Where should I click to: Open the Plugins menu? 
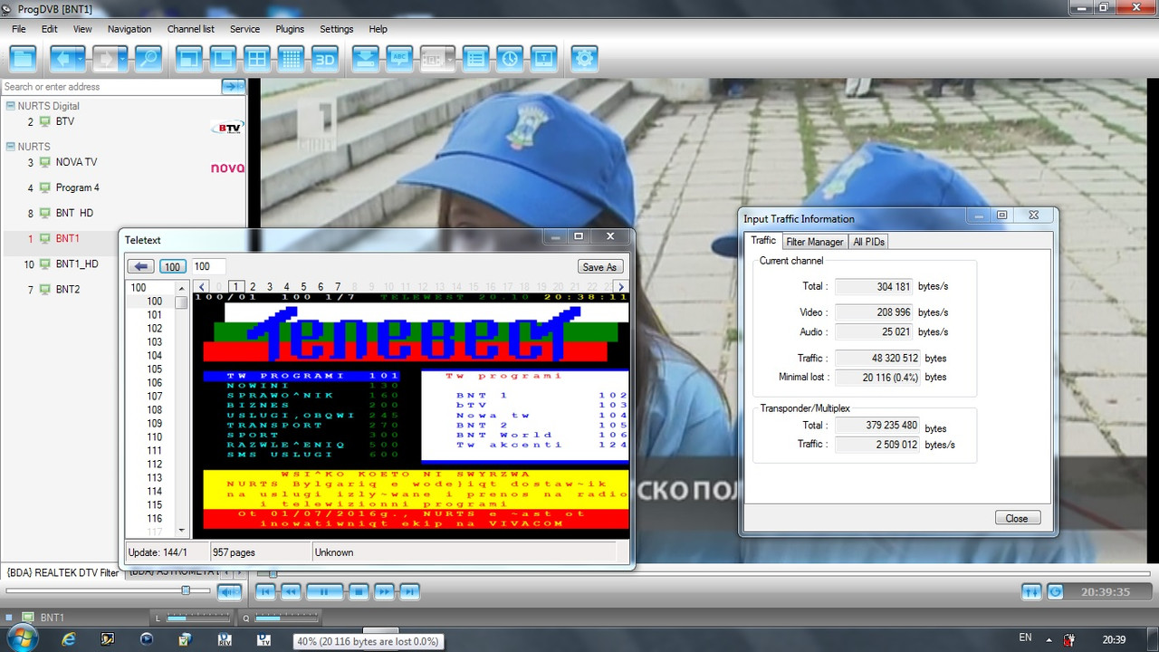point(290,29)
